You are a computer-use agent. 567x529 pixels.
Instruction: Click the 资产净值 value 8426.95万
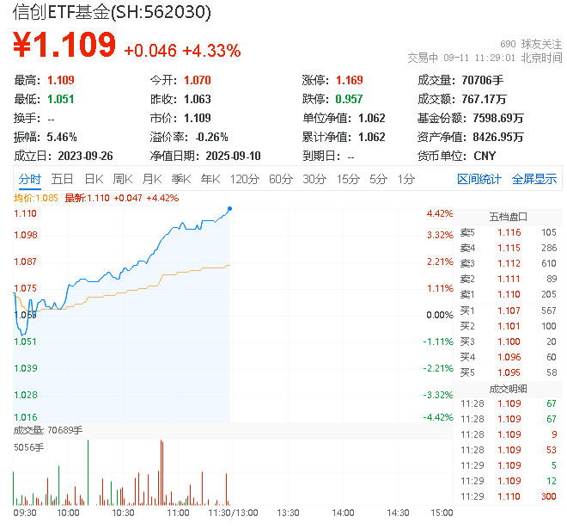click(x=498, y=137)
